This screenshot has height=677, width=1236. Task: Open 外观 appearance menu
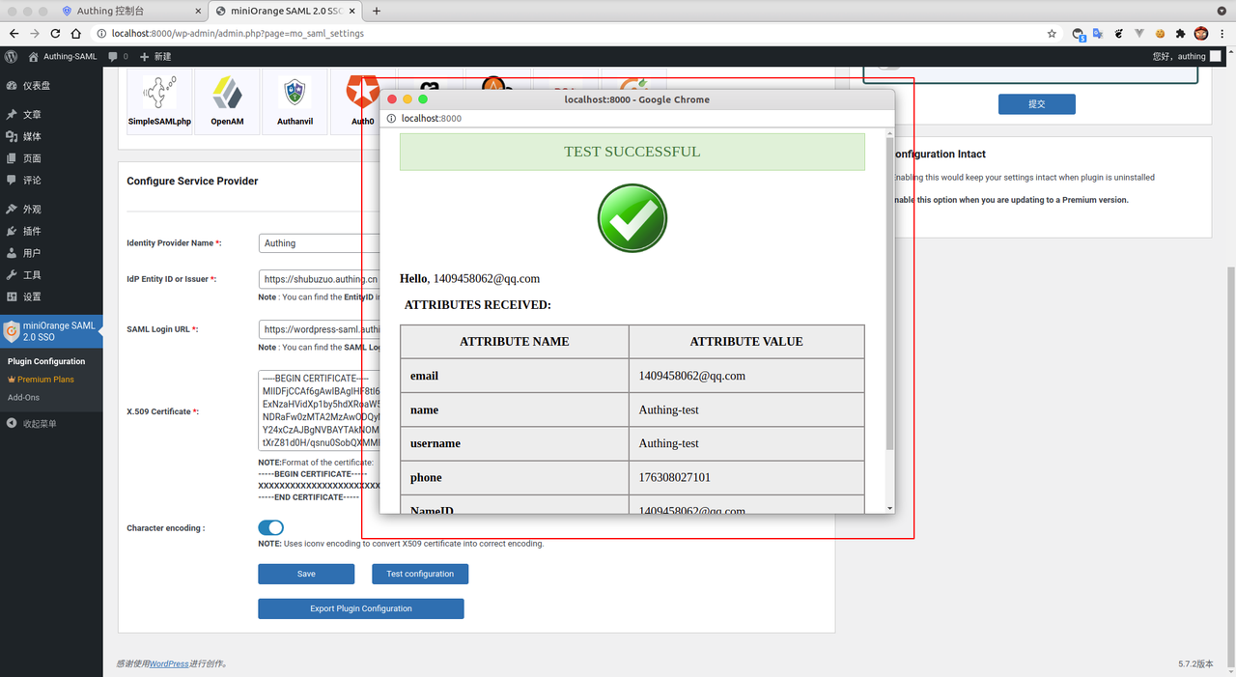point(51,209)
